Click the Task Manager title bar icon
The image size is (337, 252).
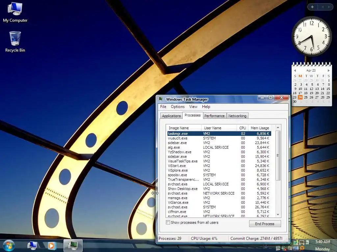click(x=161, y=99)
